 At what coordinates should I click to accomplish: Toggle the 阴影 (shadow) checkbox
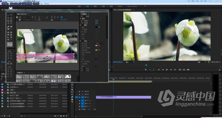click(x=83, y=25)
